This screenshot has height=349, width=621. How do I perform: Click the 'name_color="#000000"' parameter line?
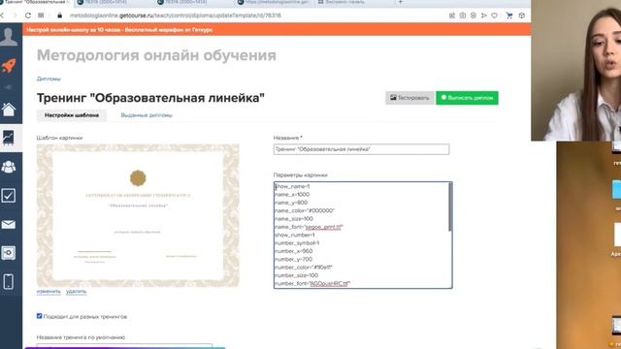(305, 210)
